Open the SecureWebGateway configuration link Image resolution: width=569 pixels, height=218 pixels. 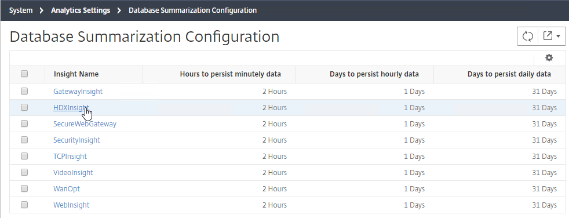coord(85,124)
